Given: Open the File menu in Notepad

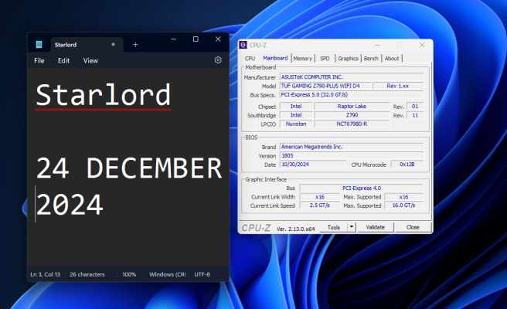Looking at the screenshot, I should coord(39,60).
